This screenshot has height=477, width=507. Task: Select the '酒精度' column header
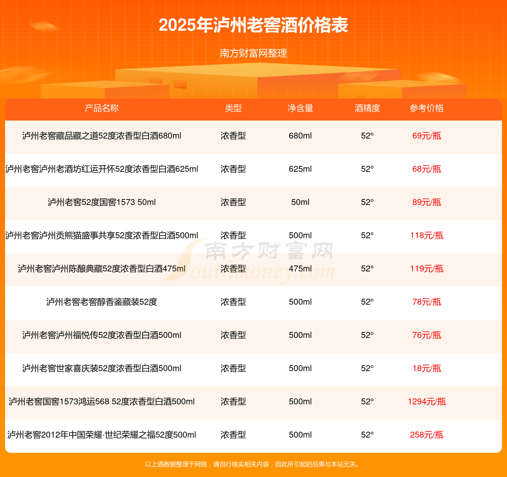click(367, 108)
